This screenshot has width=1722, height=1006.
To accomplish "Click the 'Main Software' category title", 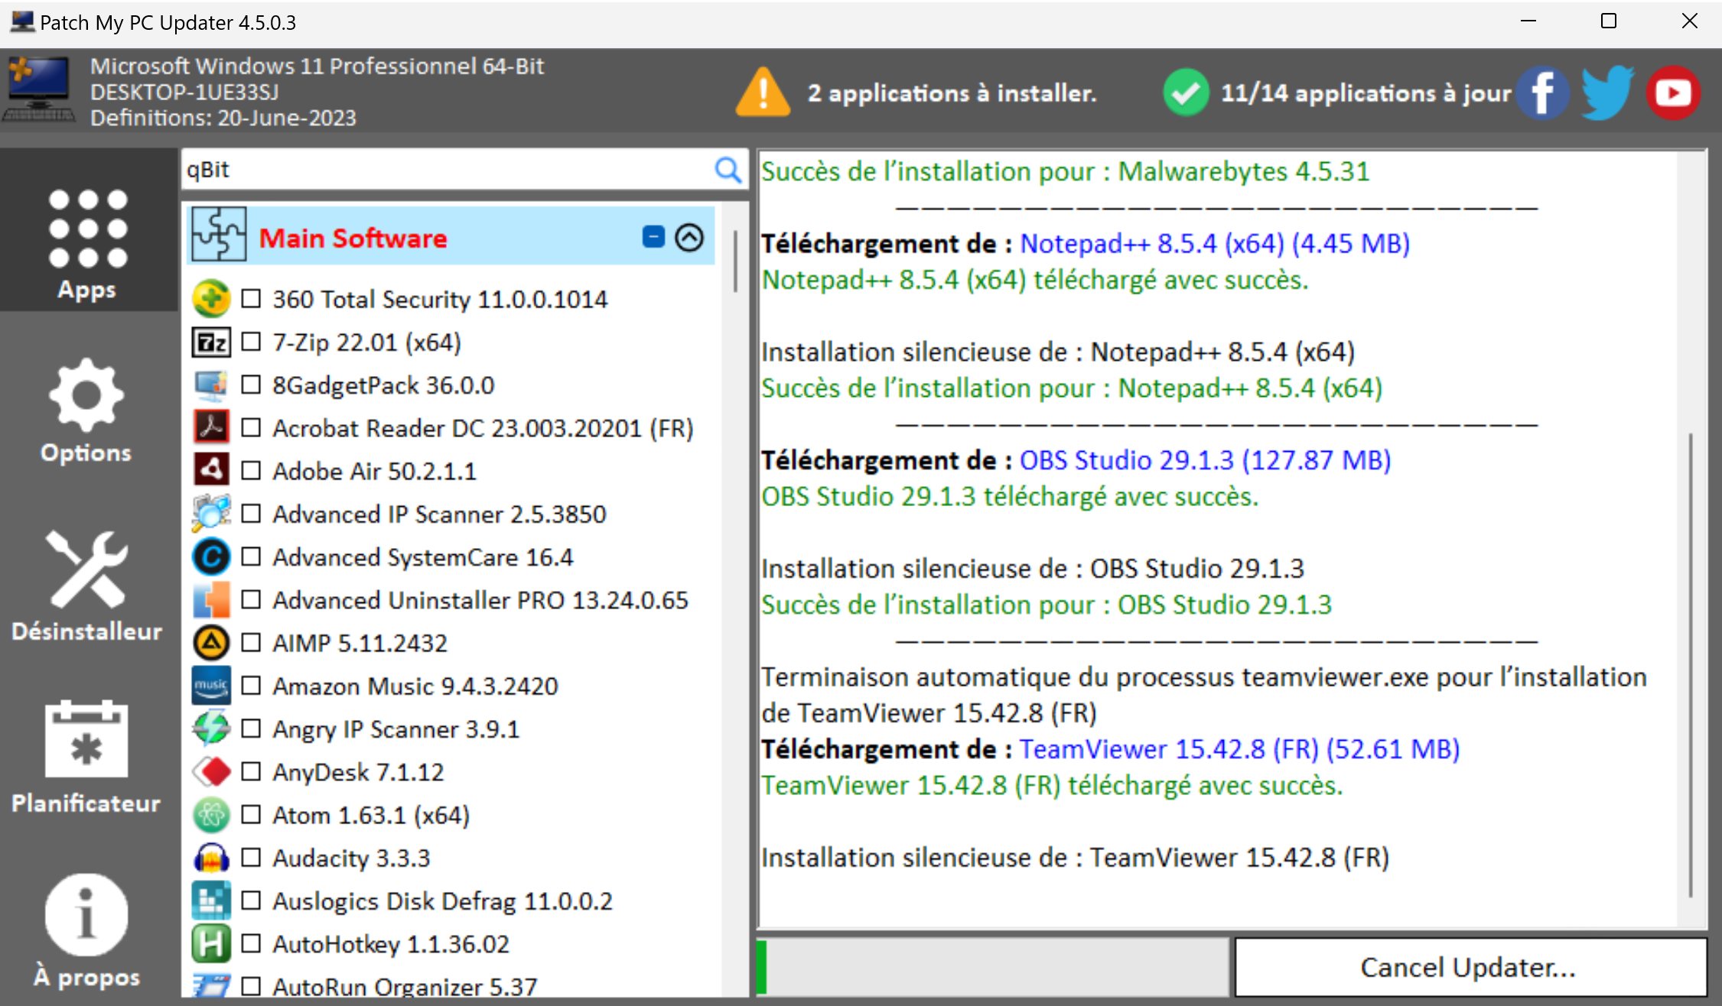I will click(x=353, y=238).
